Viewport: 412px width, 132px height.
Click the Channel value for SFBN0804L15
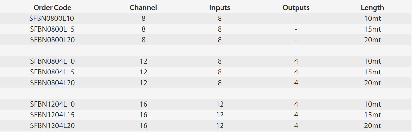tap(143, 72)
